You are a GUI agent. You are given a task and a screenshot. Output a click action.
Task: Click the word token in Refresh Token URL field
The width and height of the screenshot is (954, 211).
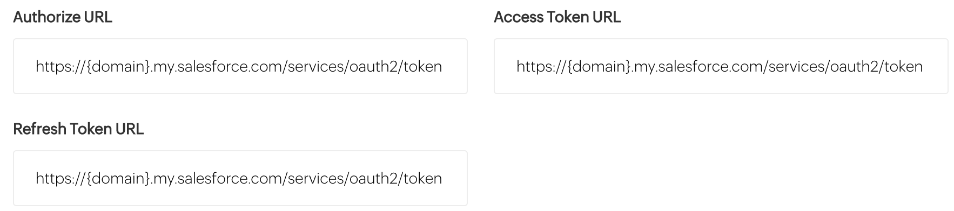coord(423,179)
